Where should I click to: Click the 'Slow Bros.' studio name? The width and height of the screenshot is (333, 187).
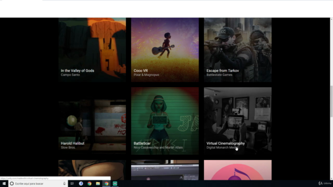pyautogui.click(x=68, y=148)
